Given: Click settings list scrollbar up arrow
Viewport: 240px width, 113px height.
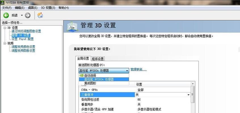Looking at the screenshot, I should pyautogui.click(x=193, y=83).
